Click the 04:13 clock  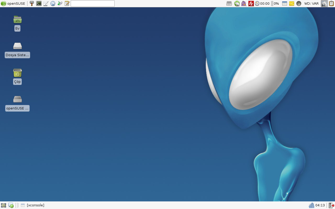tap(320, 205)
